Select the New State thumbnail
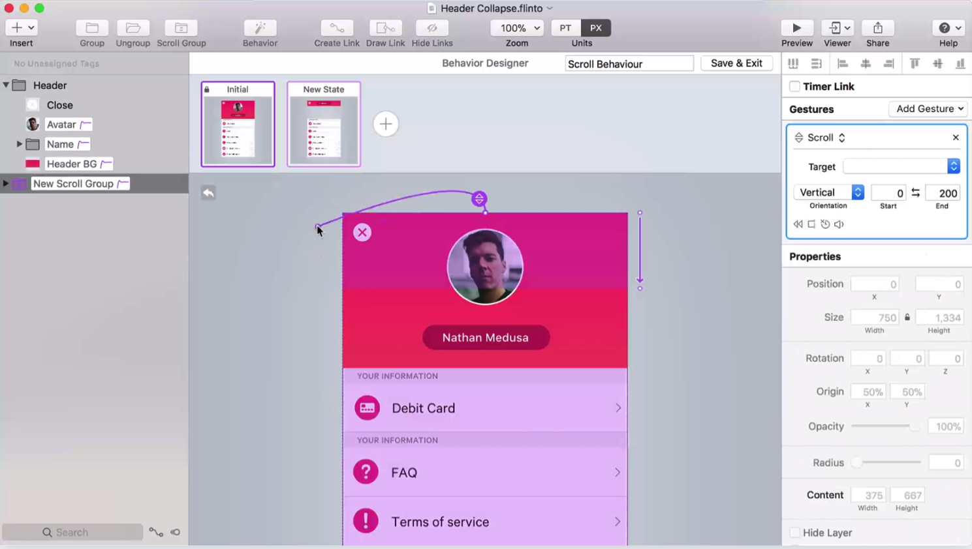Image resolution: width=972 pixels, height=549 pixels. [x=324, y=125]
